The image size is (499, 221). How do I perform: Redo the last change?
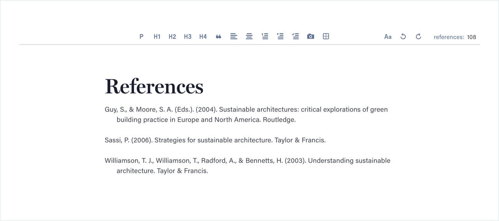point(418,36)
